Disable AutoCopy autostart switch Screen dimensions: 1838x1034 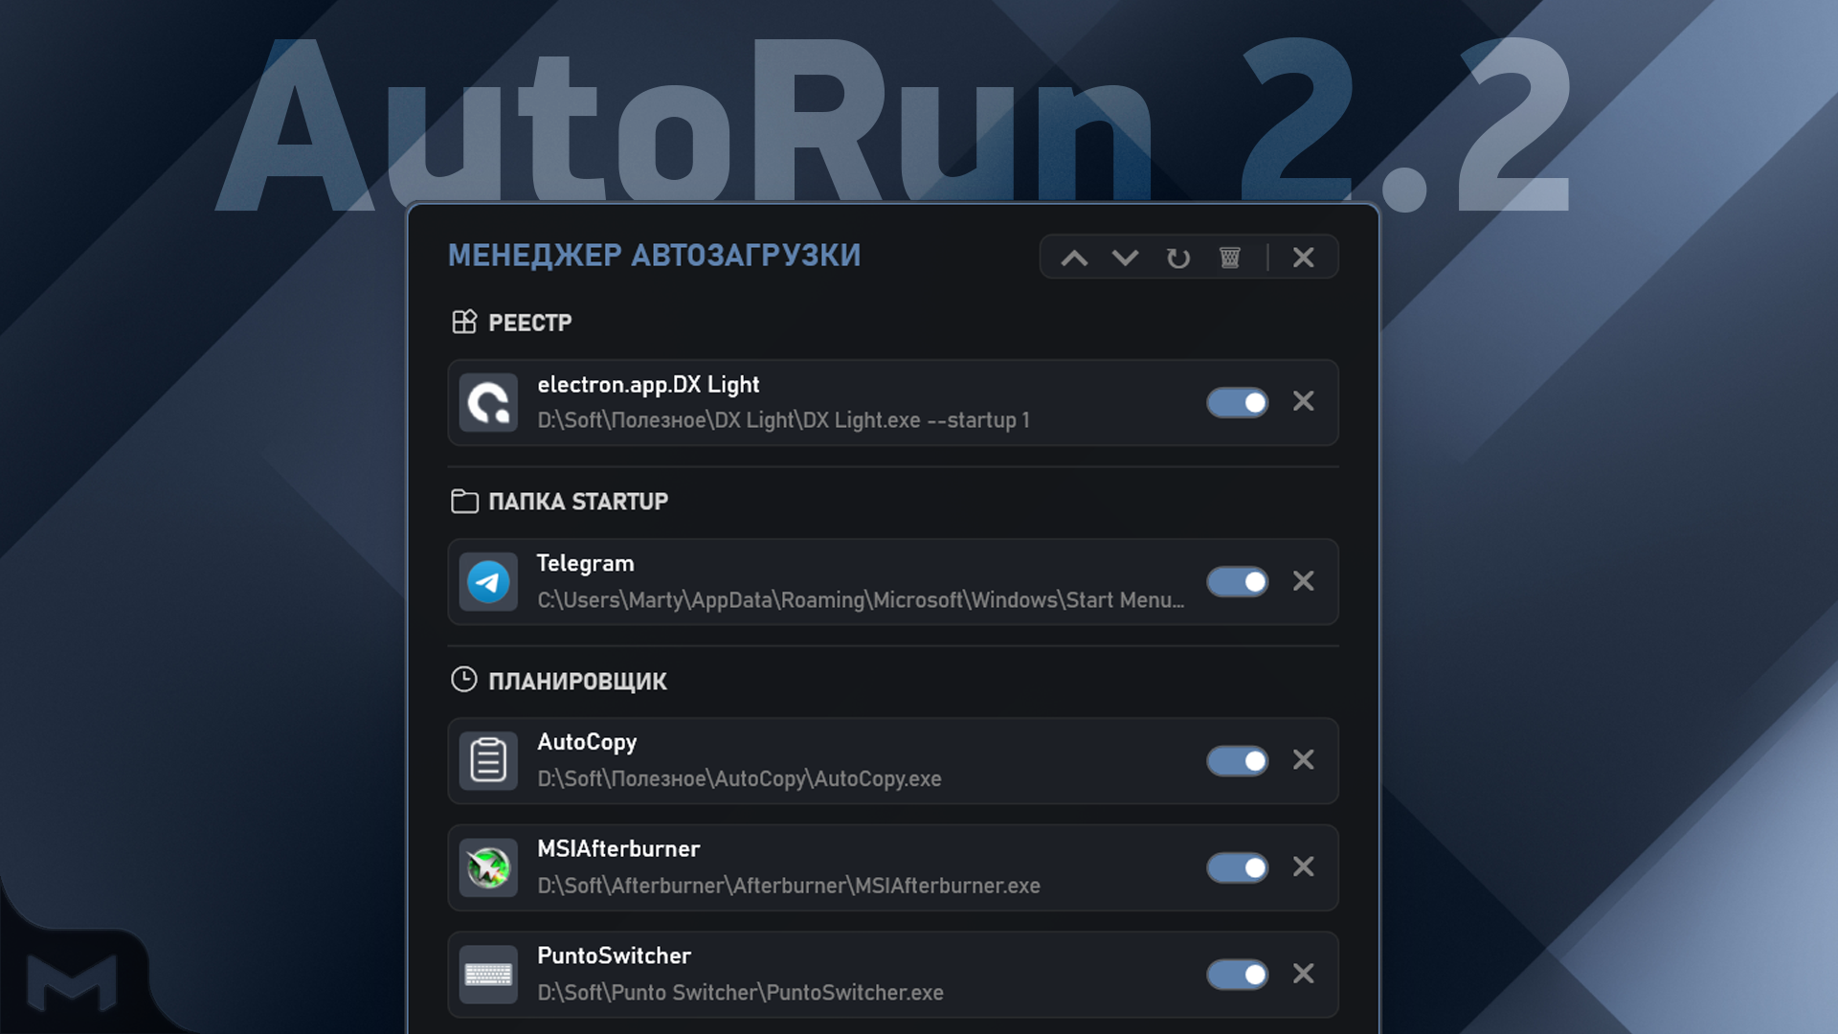[1238, 761]
